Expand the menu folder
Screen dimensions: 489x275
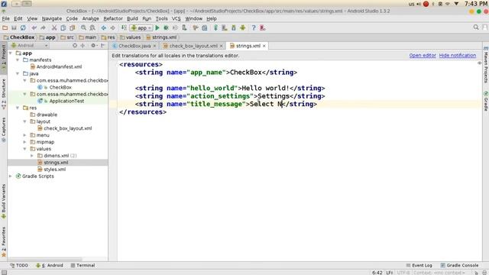pyautogui.click(x=24, y=135)
